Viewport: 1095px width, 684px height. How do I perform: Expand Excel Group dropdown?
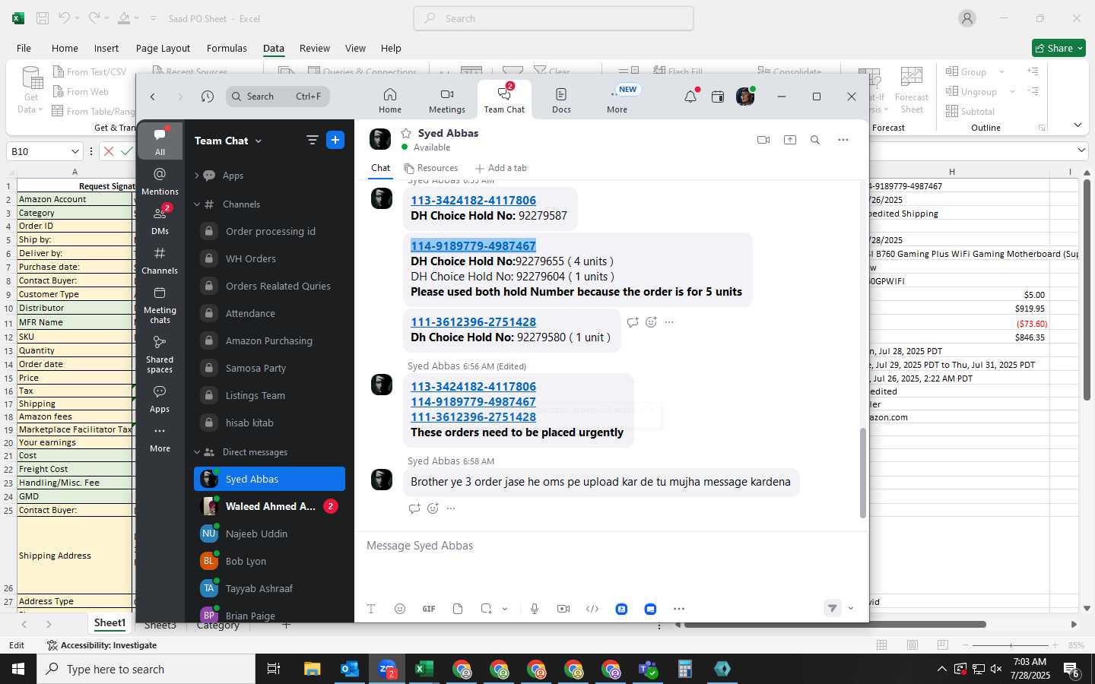pyautogui.click(x=1001, y=72)
